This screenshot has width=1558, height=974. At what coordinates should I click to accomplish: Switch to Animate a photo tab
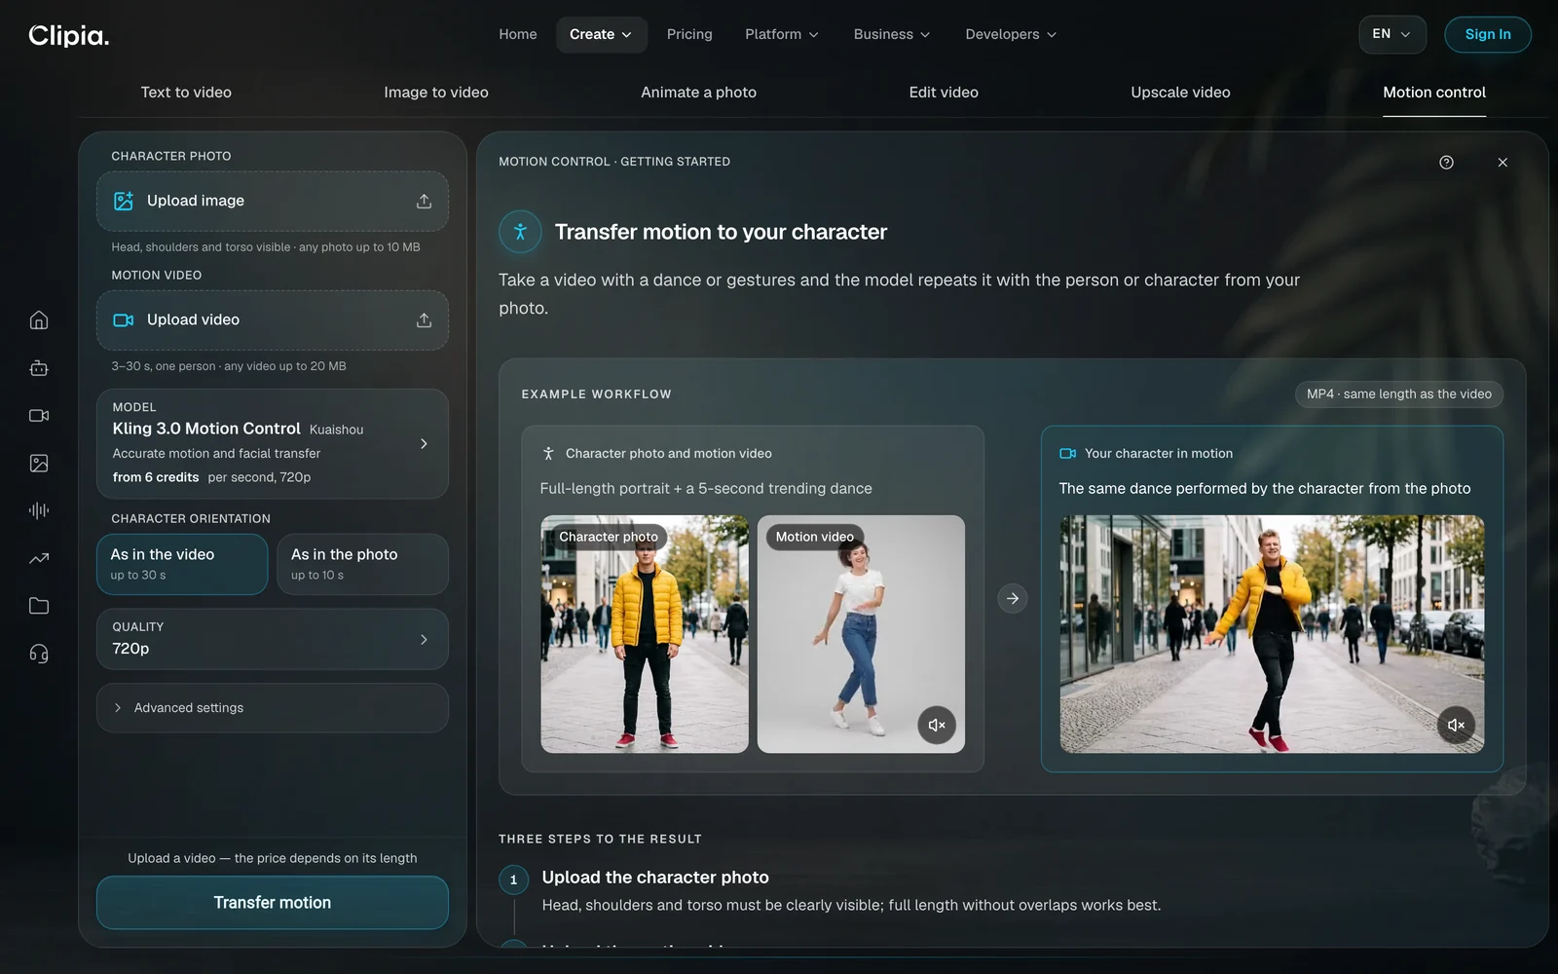pos(698,93)
